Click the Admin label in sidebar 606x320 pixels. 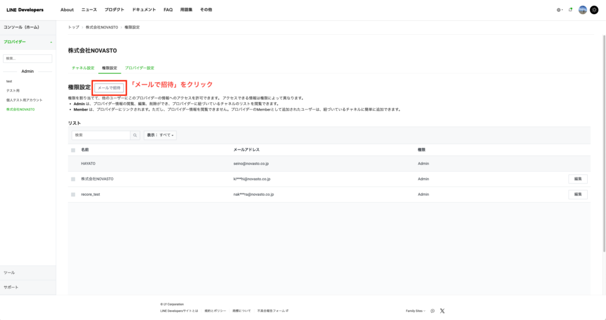27,72
